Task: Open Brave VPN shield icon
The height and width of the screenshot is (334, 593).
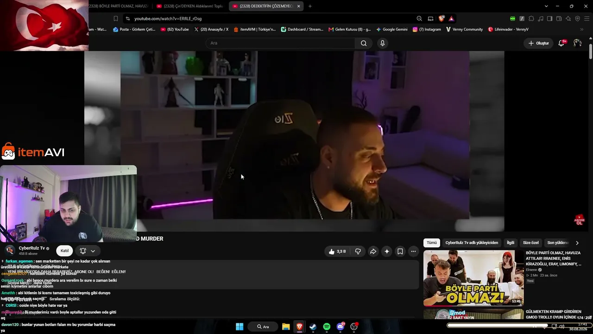Action: pos(578,19)
